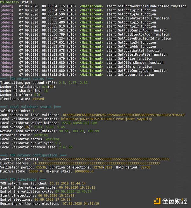Click the Configurator address value of fives

105,159
